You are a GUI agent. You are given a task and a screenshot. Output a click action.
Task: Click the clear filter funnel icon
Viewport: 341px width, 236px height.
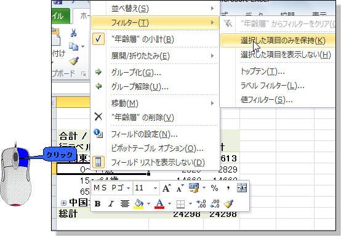pos(228,23)
